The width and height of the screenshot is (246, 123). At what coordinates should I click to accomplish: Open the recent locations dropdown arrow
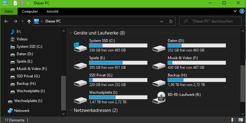tap(23, 21)
